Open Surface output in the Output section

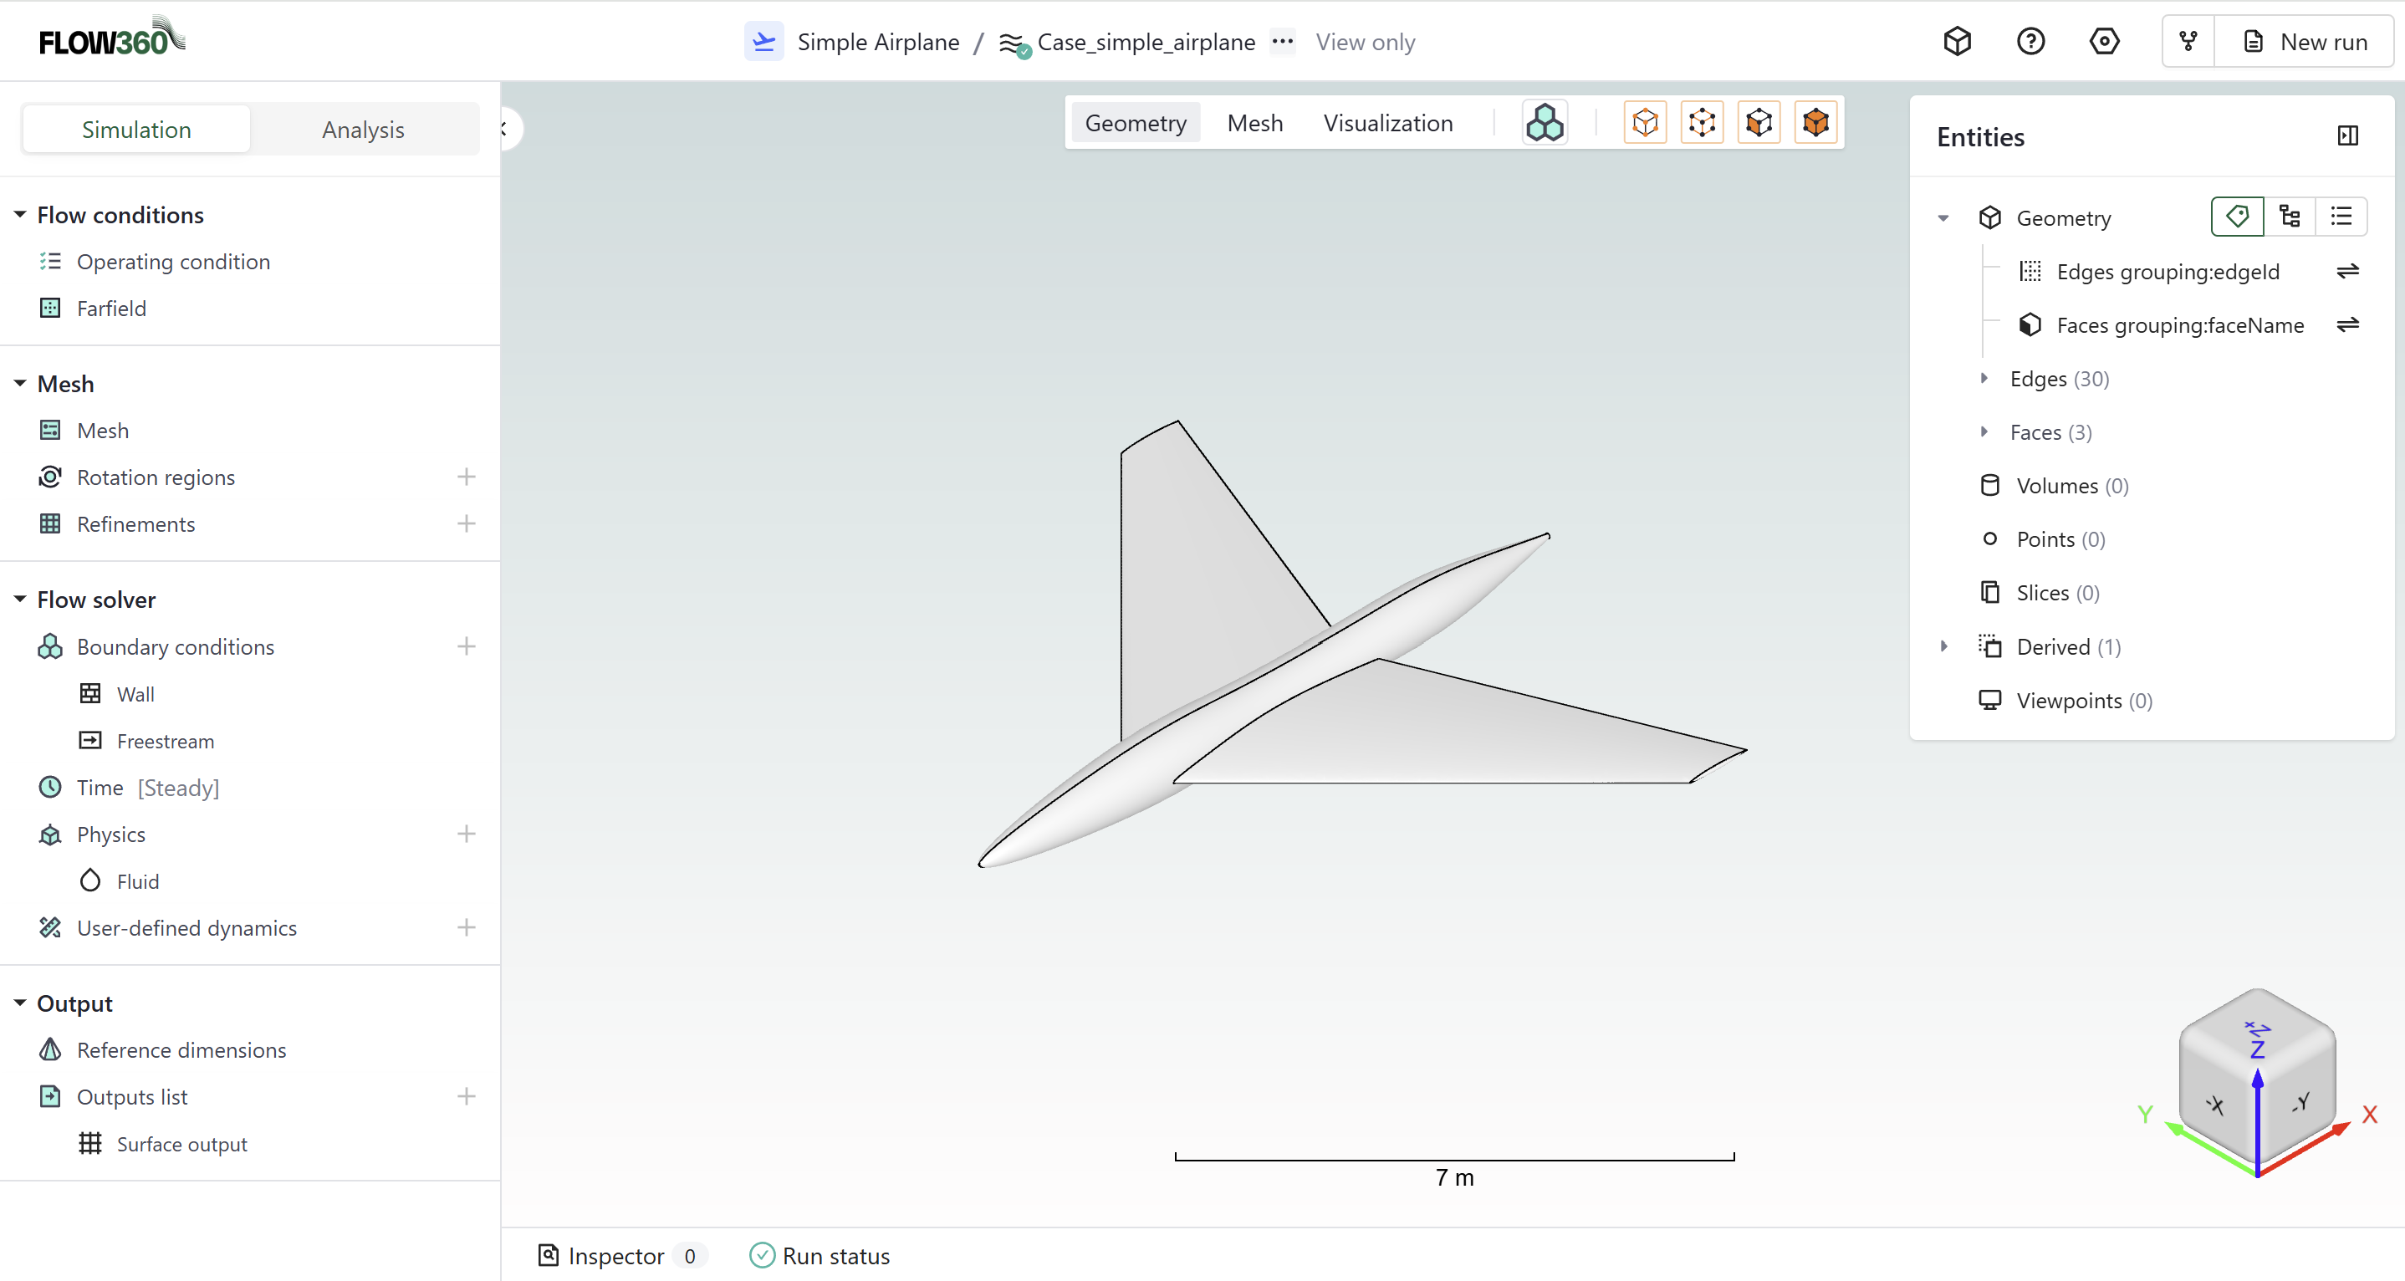182,1143
